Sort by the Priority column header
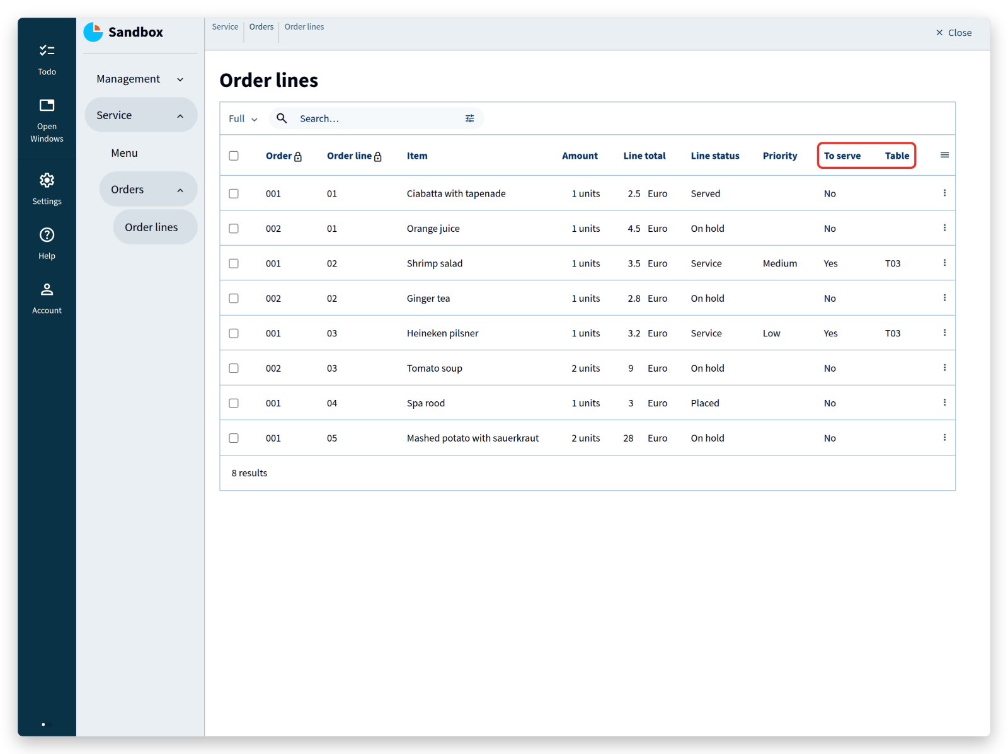 point(780,156)
